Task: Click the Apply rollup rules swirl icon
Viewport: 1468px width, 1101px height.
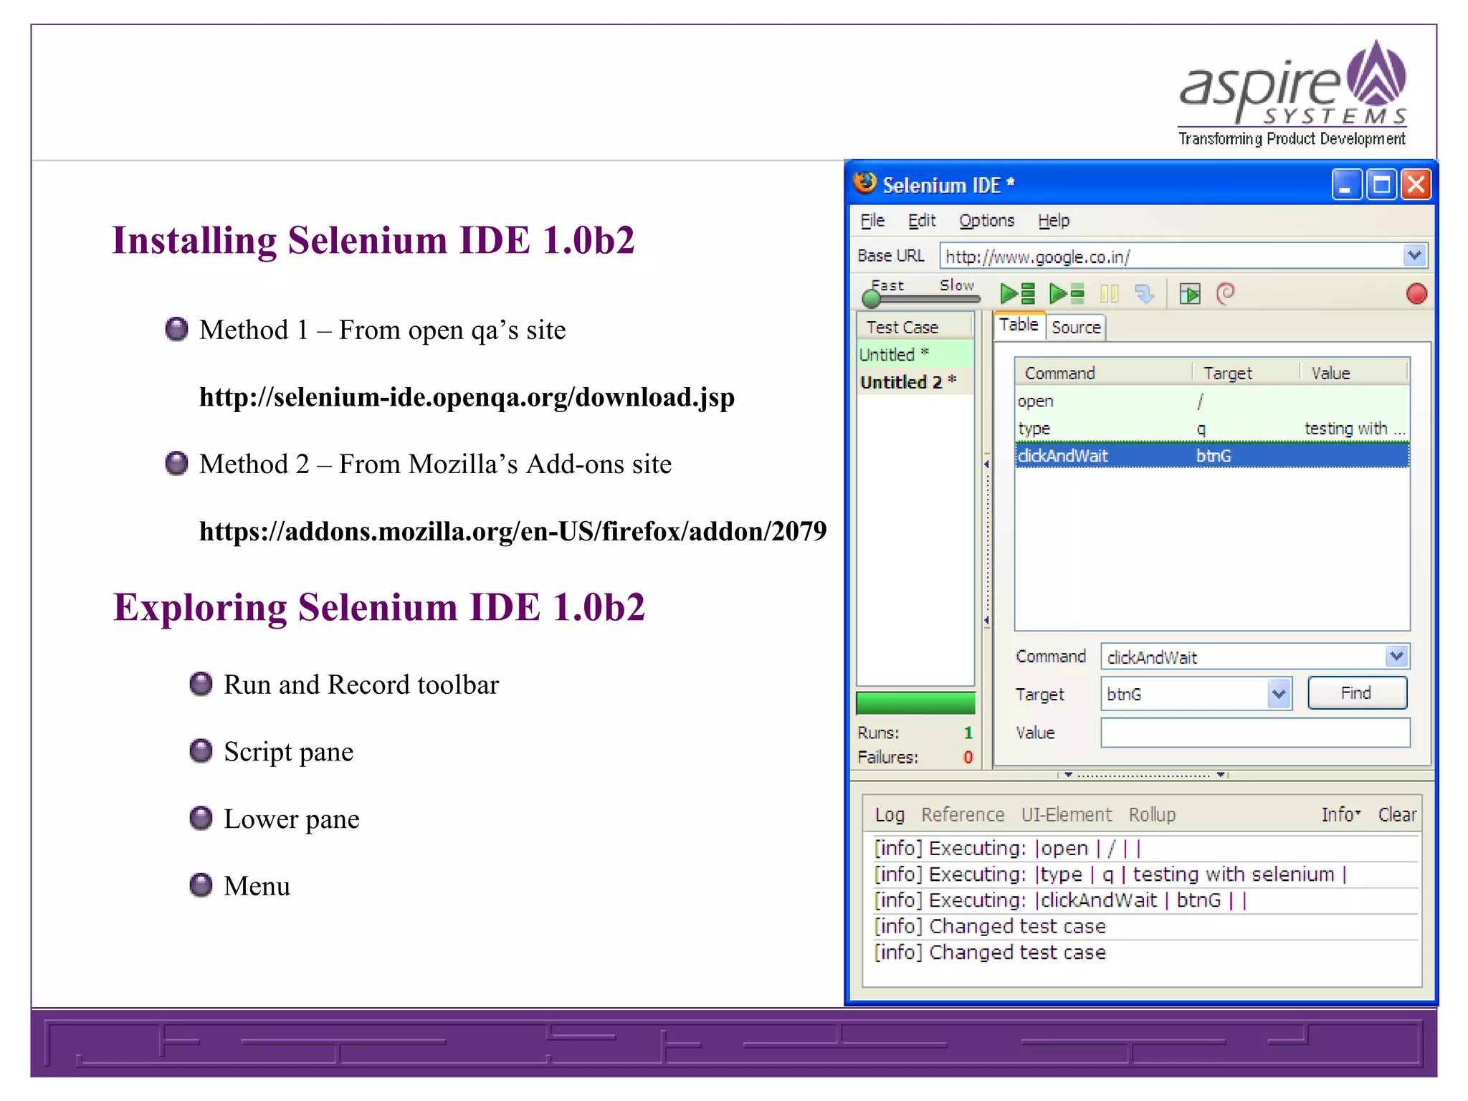Action: pos(1226,293)
